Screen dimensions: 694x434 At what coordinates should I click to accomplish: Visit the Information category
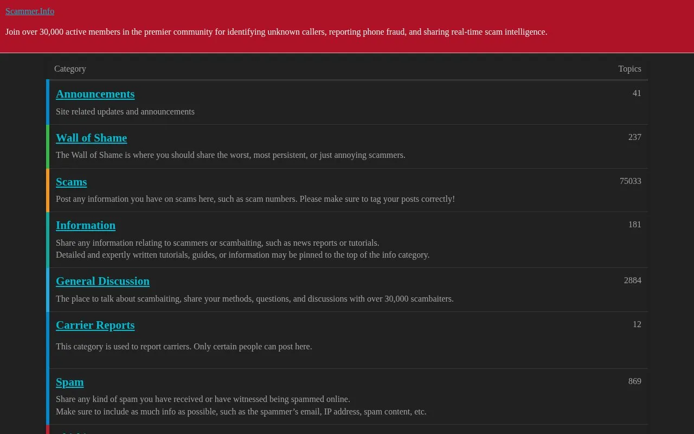coord(86,225)
